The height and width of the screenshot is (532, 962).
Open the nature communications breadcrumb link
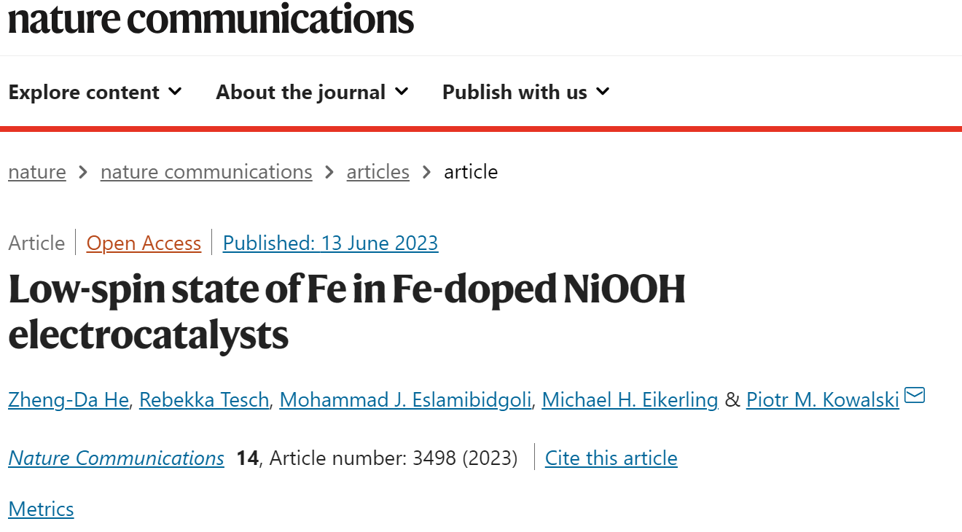[x=206, y=172]
